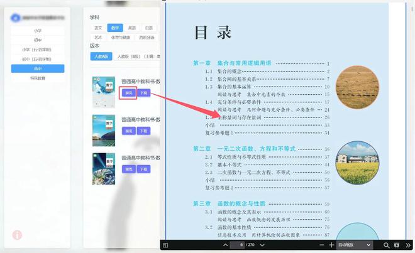This screenshot has height=253, width=415.
Task: Preview the textbook with snowy mountain cover
Action: 129,93
